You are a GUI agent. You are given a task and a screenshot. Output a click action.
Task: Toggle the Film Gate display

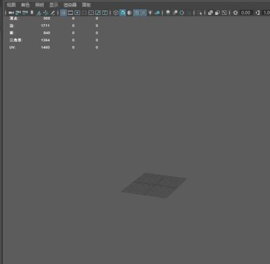tap(70, 13)
